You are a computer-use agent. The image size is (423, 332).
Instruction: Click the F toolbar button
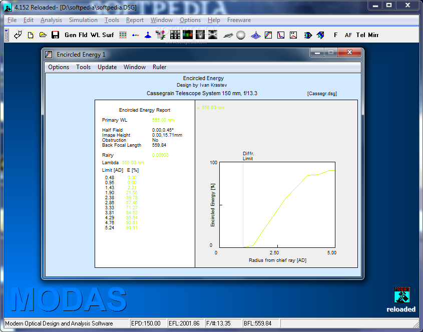click(335, 35)
